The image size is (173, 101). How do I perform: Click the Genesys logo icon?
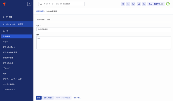click(4, 4)
